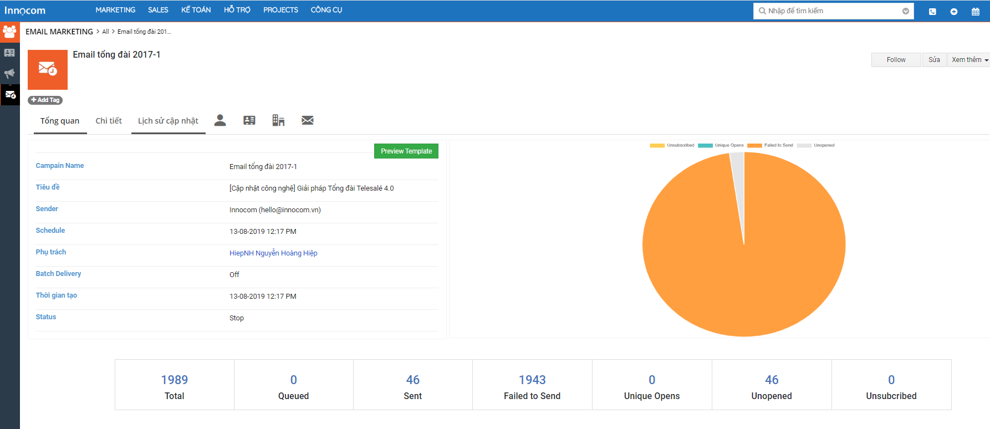Screen dimensions: 990x429
Task: Select the megaphone campaigns sidebar icon
Action: (9, 73)
